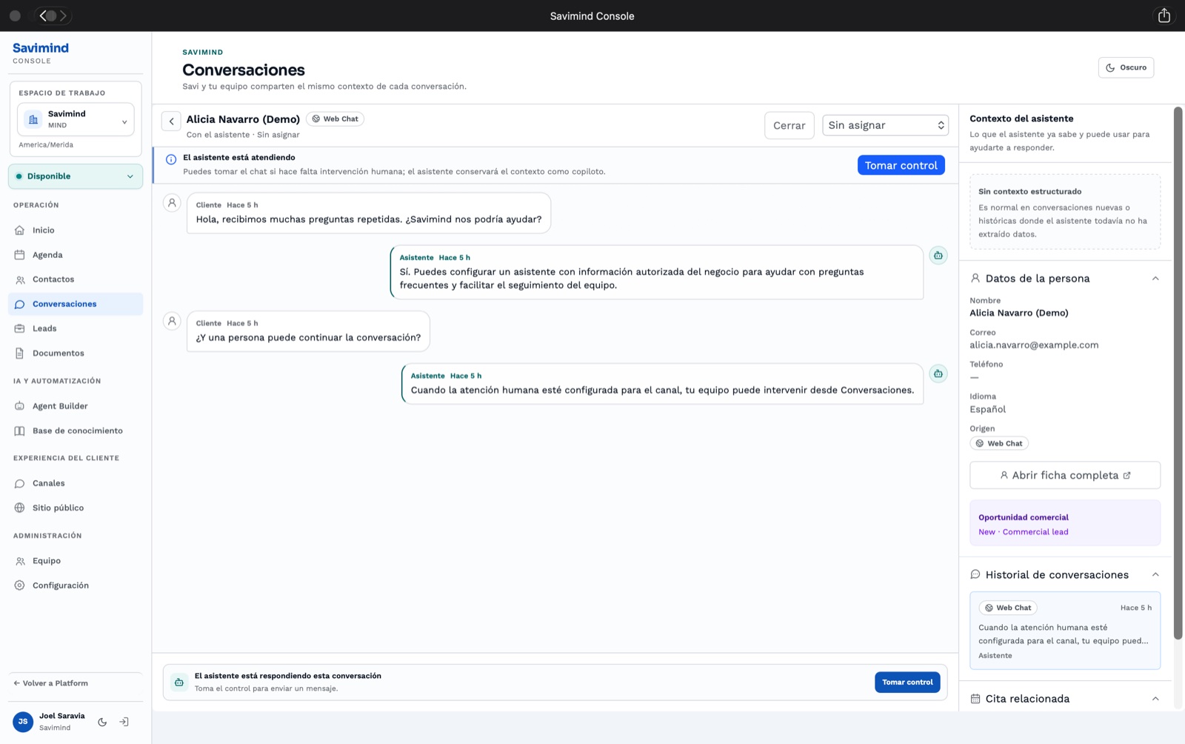Click the Sitio público globe icon
Screen dimensions: 1185x744
[20, 508]
